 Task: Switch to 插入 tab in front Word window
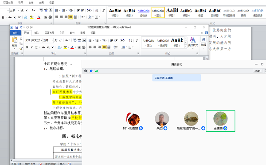pyautogui.click(x=37, y=32)
